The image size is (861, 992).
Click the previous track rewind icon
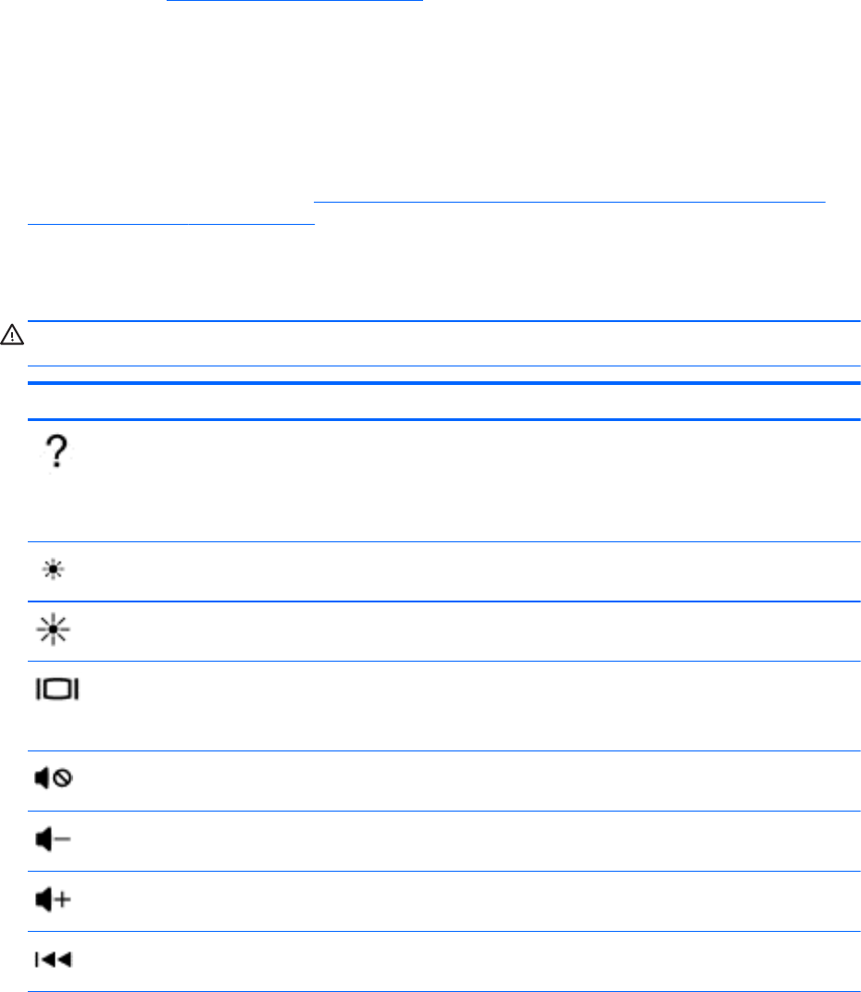[x=56, y=961]
